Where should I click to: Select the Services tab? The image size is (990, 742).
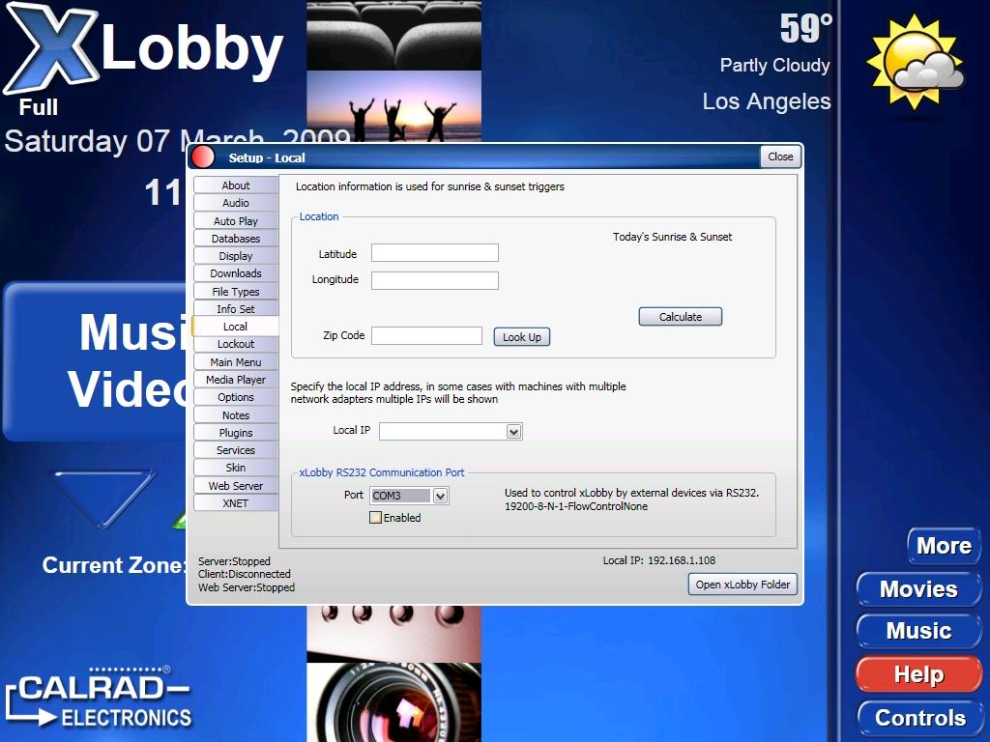[236, 450]
